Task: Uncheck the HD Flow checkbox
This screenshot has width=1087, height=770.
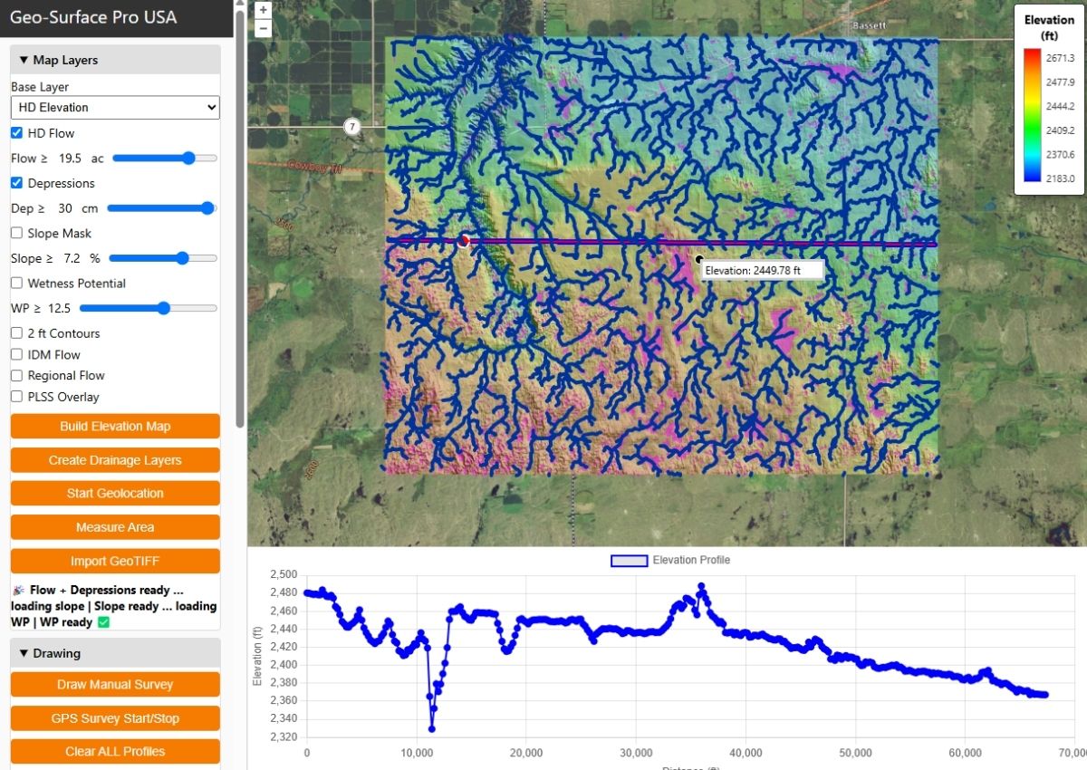Action: coord(17,133)
